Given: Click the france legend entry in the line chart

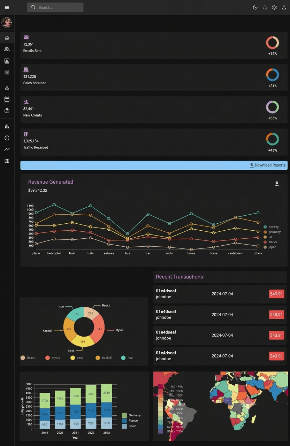Looking at the screenshot, I should pyautogui.click(x=271, y=242).
